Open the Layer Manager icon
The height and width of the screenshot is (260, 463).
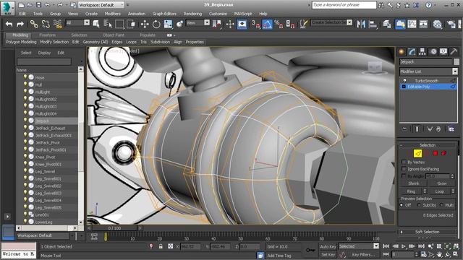click(387, 24)
